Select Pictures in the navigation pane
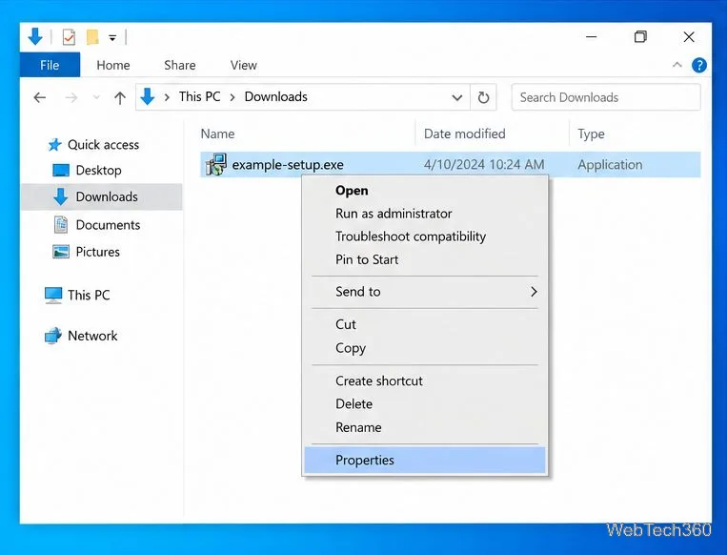 [x=98, y=252]
